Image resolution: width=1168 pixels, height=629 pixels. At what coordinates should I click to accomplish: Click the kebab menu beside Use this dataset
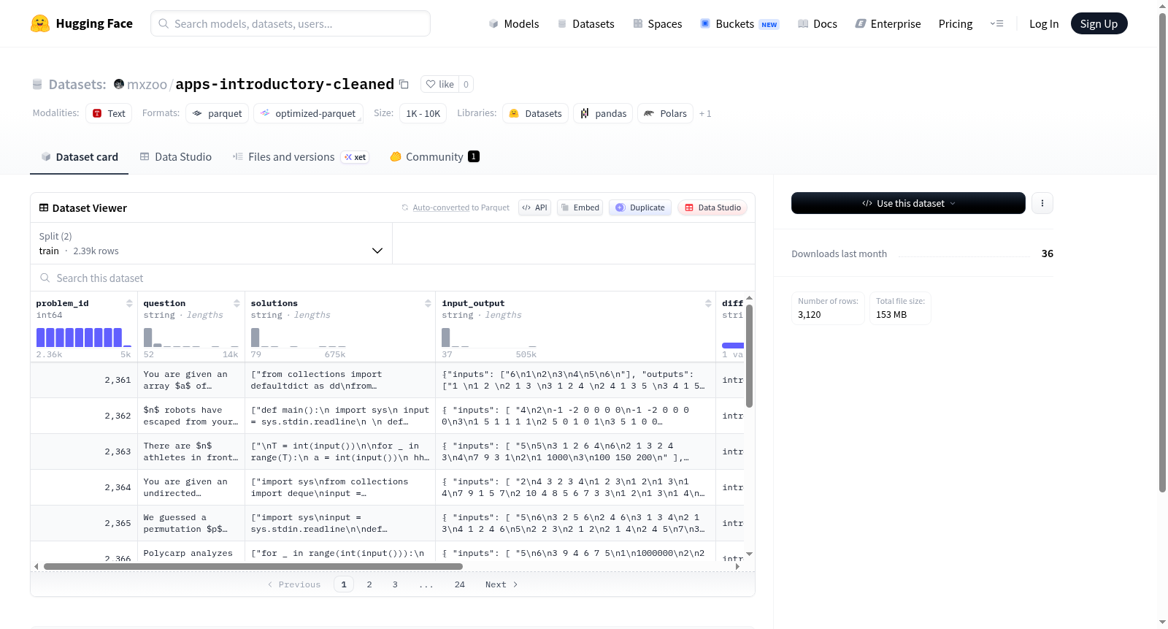1042,203
